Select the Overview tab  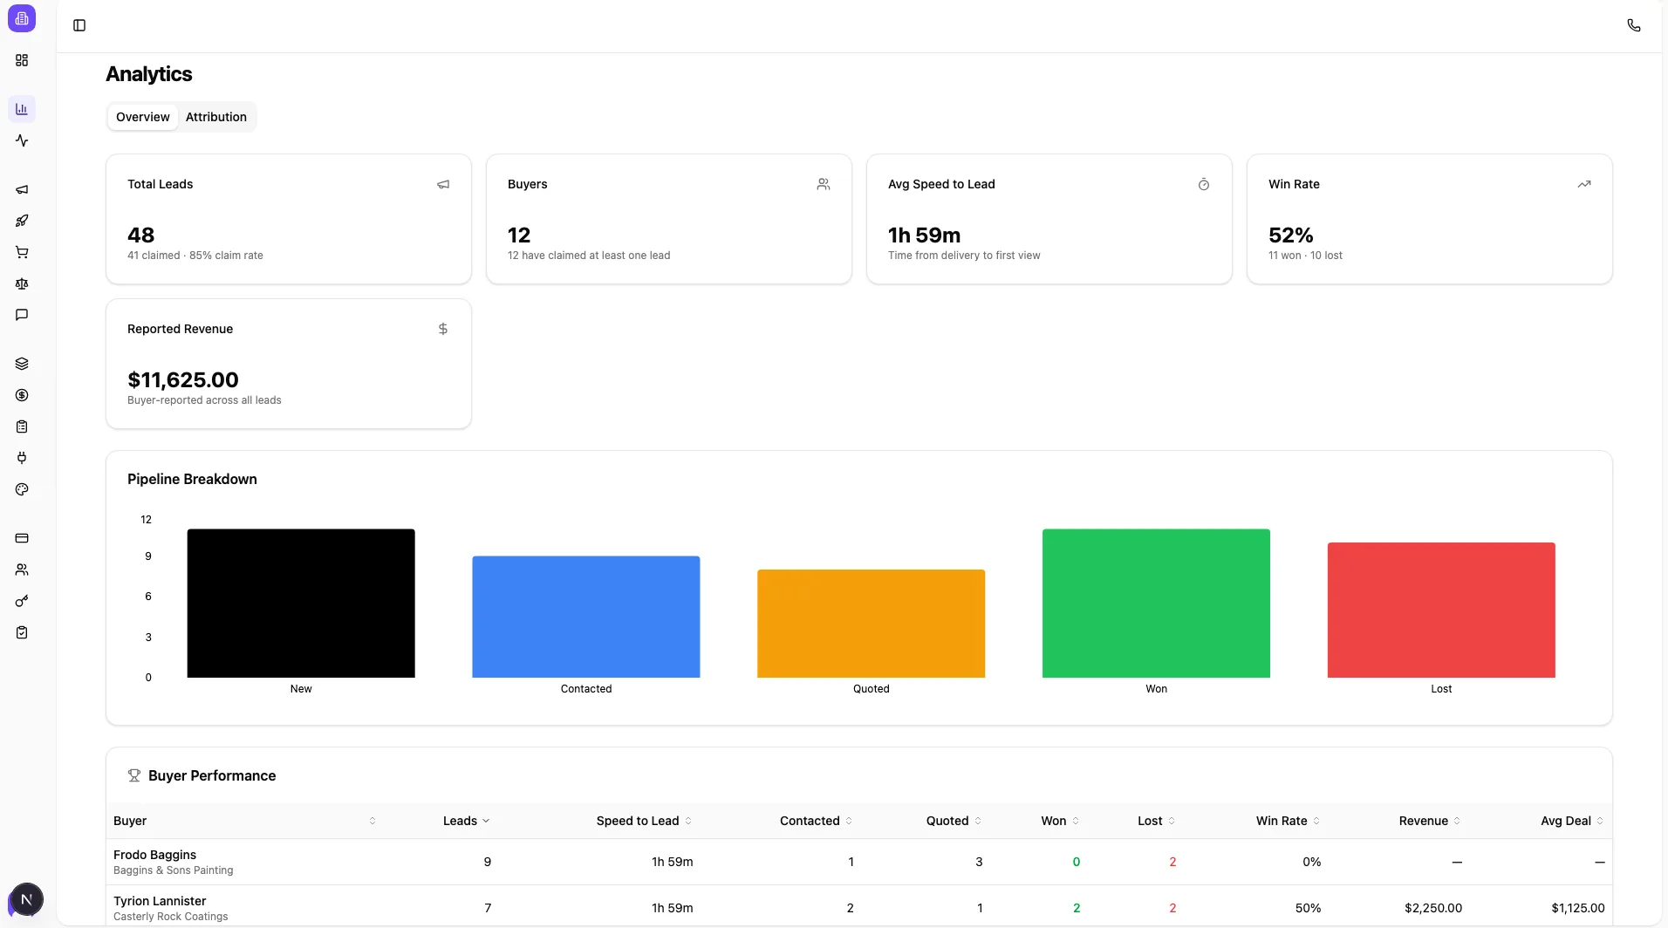pos(142,117)
